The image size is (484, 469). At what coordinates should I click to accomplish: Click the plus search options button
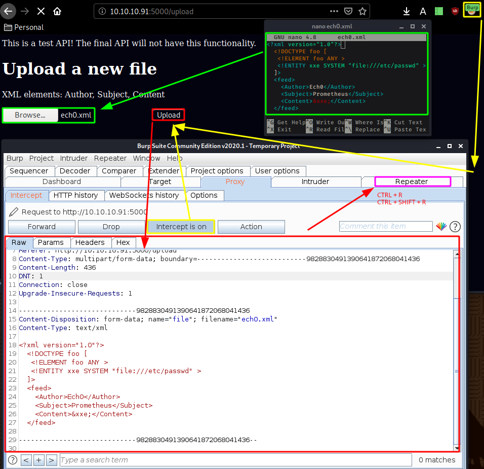click(x=39, y=460)
